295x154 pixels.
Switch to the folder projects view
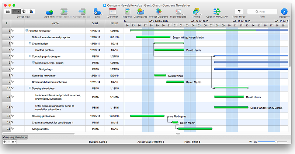[x=8, y=11]
